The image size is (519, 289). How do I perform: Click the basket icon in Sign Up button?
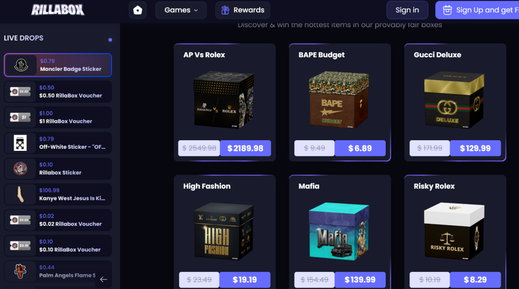[447, 10]
